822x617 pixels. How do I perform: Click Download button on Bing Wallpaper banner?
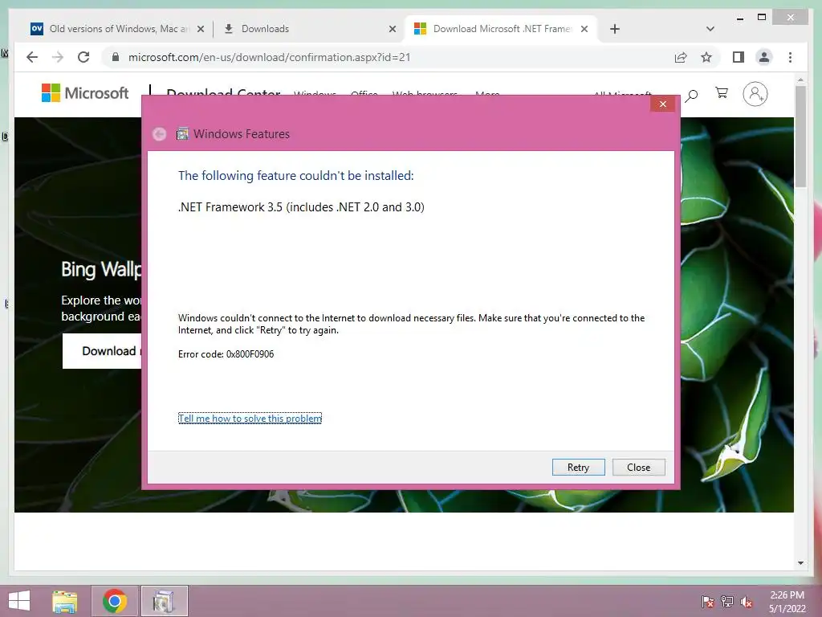102,351
